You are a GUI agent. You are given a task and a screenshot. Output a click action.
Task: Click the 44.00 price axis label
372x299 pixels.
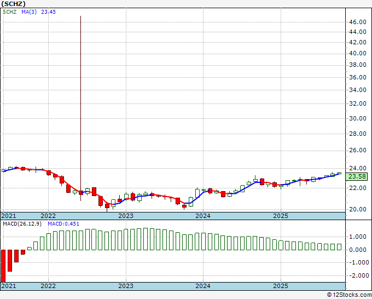358,32
